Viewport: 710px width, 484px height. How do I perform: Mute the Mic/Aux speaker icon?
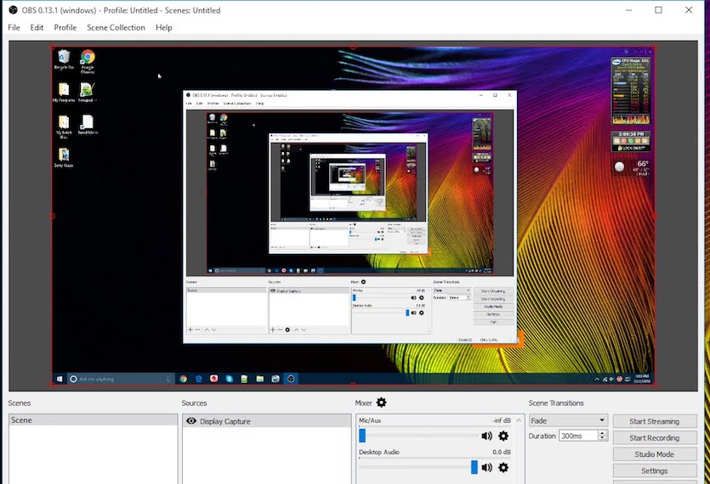pyautogui.click(x=486, y=436)
